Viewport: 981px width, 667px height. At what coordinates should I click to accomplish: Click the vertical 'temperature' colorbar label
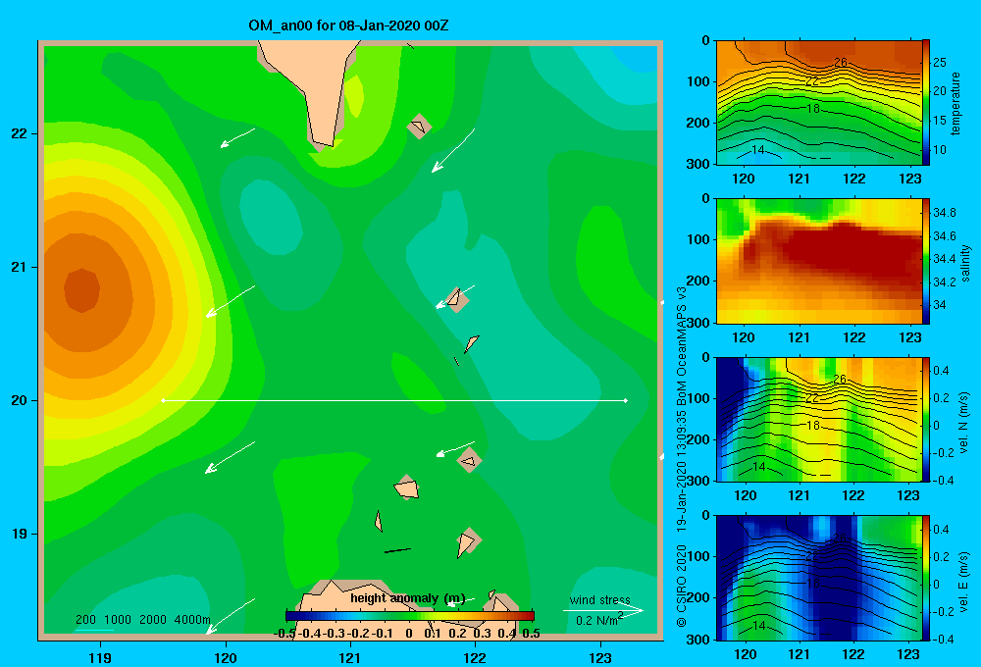(x=955, y=103)
